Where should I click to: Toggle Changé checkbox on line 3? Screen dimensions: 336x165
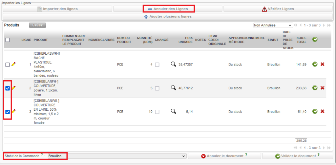157,112
